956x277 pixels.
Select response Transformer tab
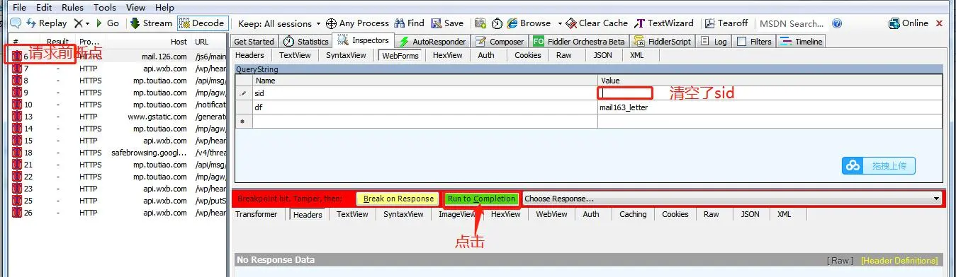pos(257,214)
